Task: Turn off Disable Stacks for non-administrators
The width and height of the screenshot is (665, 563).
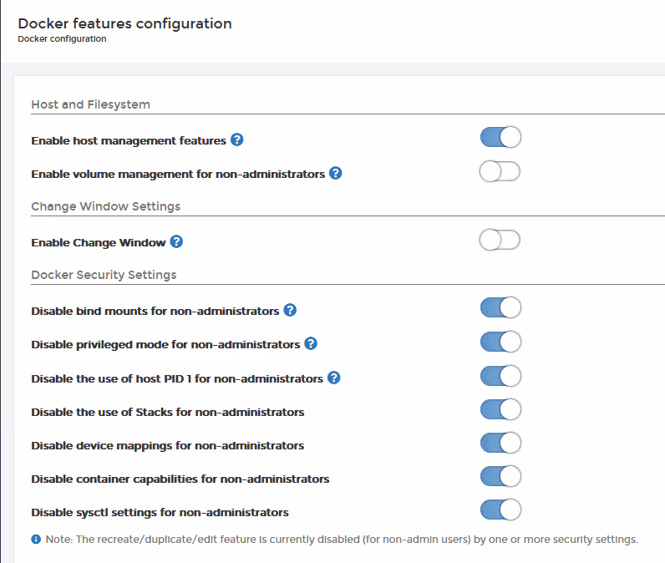Action: 500,409
